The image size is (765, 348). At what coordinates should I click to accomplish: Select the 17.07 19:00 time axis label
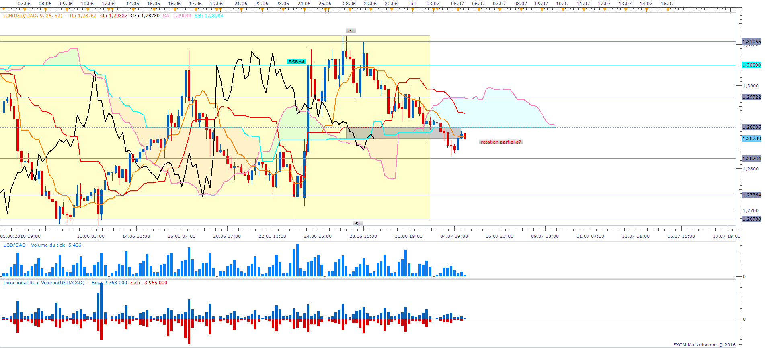726,236
